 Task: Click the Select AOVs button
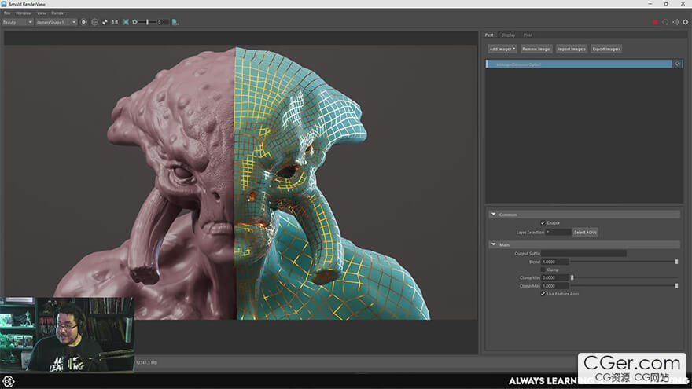point(585,233)
